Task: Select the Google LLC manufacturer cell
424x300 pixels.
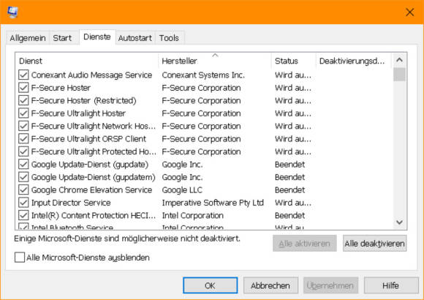Action: [182, 190]
